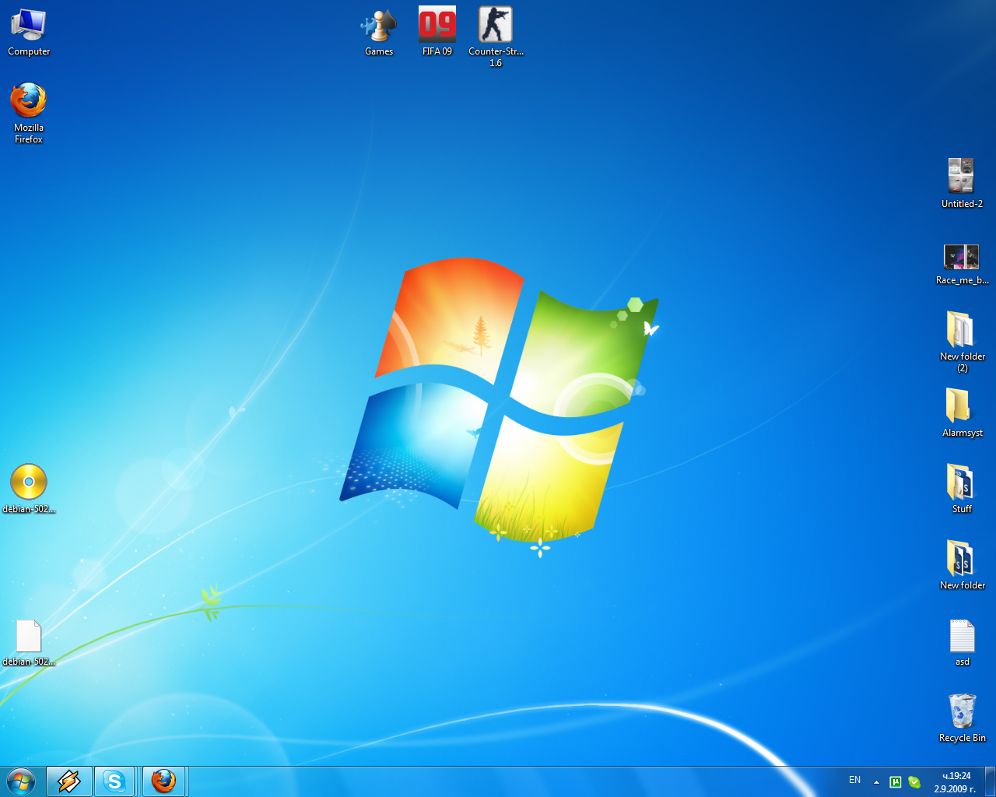Select the Mozilla Firefox desktop shortcut
Screen dimensions: 996x797
[x=29, y=113]
